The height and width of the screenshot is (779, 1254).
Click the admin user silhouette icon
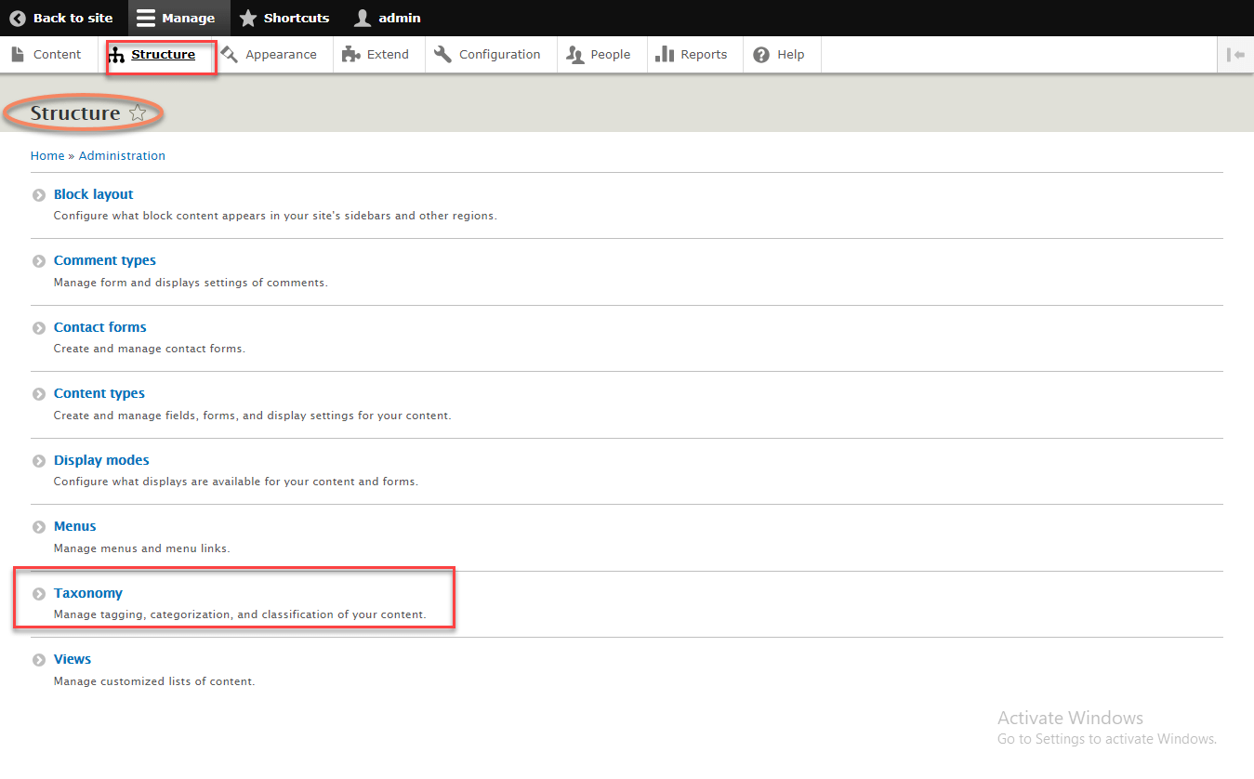pos(363,18)
